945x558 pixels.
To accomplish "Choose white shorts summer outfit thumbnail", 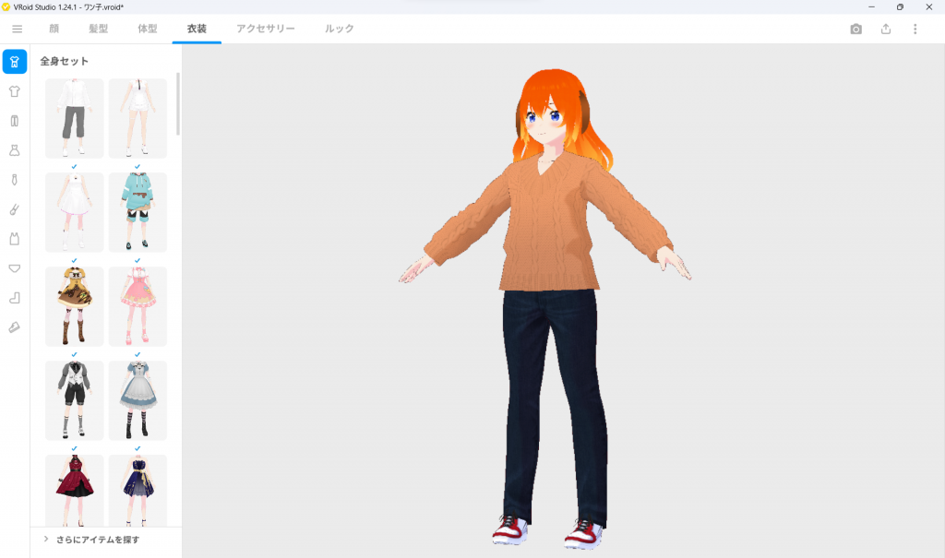I will pos(138,118).
